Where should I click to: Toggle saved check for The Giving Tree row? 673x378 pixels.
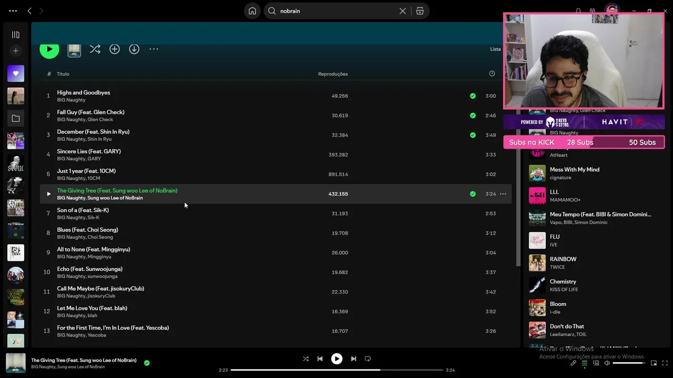pyautogui.click(x=473, y=194)
